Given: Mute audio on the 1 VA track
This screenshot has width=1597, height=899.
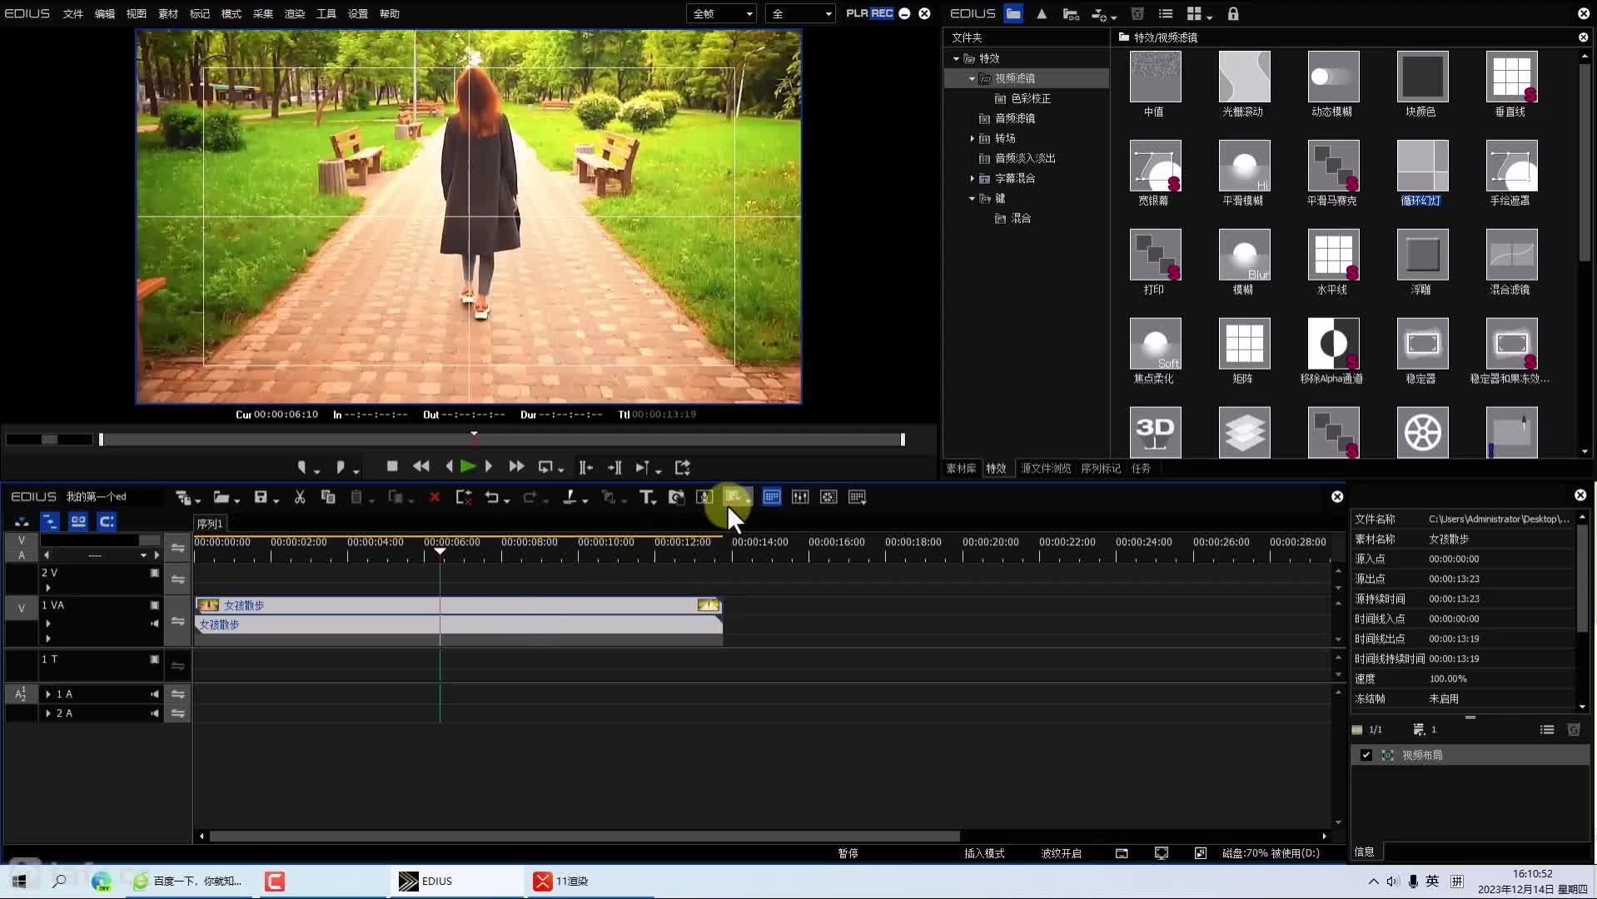Looking at the screenshot, I should tap(155, 623).
